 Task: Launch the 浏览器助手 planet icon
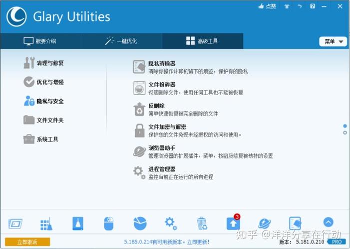[139, 151]
